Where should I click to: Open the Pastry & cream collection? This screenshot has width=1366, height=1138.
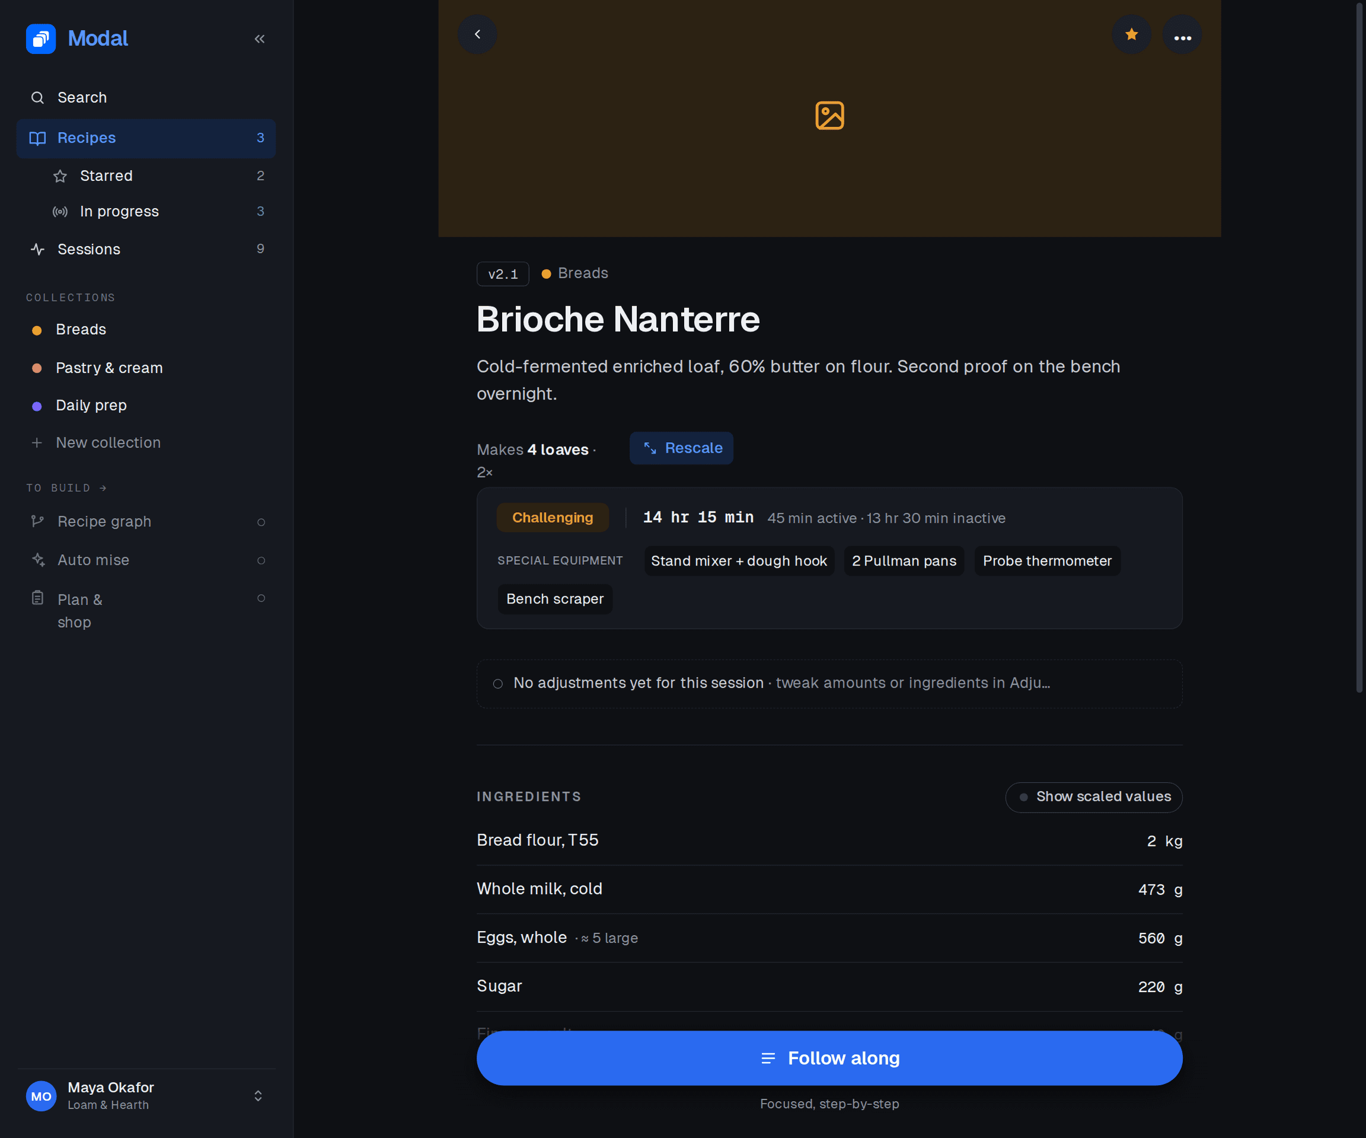coord(146,368)
